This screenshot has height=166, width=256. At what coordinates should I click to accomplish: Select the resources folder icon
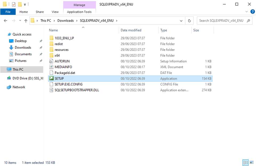pos(51,50)
